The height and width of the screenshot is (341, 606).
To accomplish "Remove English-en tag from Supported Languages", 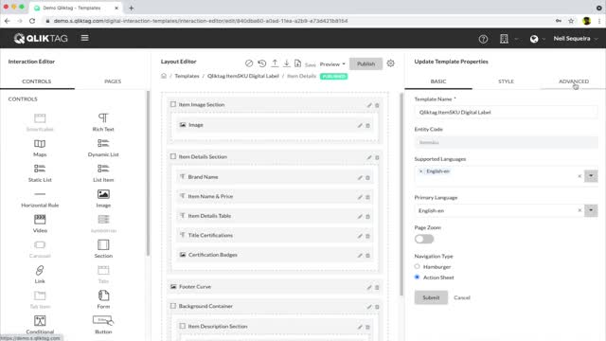I will (x=420, y=170).
